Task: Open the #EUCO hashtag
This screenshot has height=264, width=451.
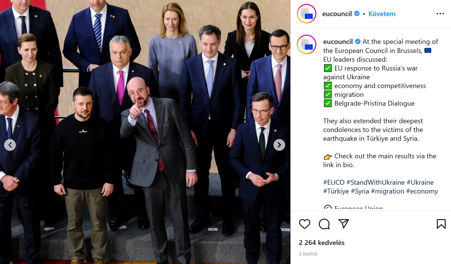Action: tap(334, 182)
